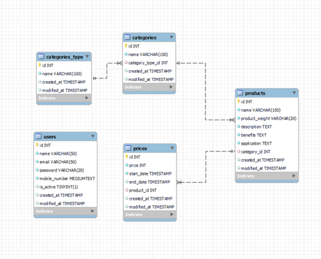
Task: Expand Indexes section of prices table
Action: (x=171, y=214)
